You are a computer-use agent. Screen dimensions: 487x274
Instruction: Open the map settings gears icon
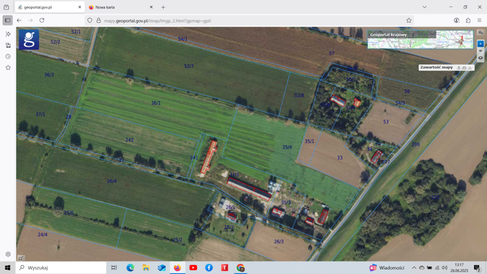click(x=480, y=32)
